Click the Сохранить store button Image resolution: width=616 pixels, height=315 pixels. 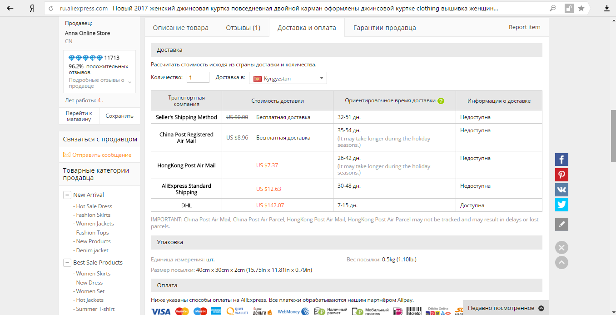point(119,116)
